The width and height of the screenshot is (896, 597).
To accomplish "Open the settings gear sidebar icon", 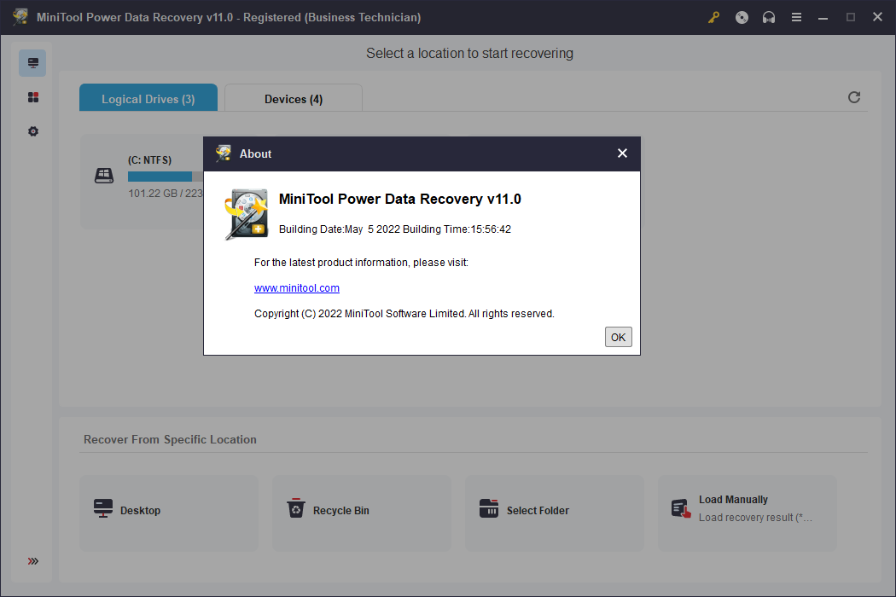I will tap(33, 131).
